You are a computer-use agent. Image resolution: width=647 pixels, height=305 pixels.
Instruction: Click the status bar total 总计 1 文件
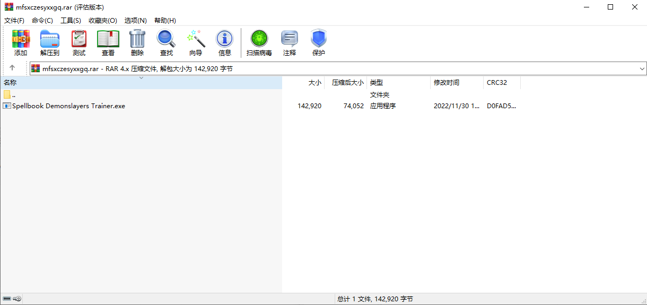pos(375,299)
